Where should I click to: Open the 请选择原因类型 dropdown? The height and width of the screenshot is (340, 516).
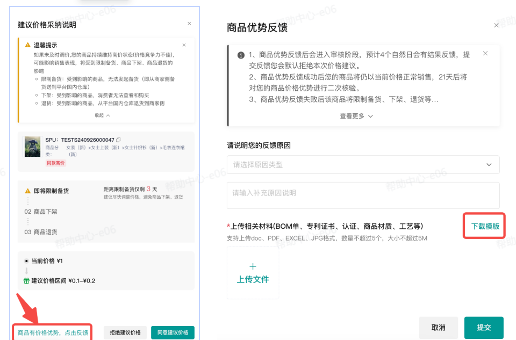point(362,164)
